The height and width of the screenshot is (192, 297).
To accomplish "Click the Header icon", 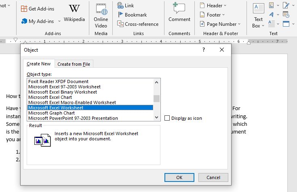I will pos(202,5).
